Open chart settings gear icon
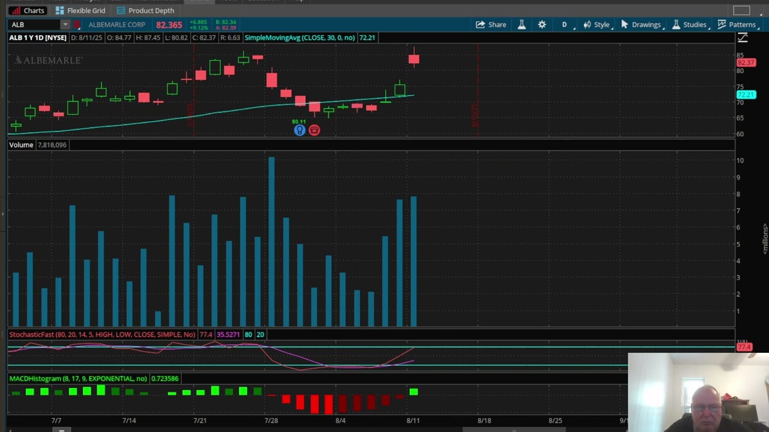Viewport: 769px width, 432px height. point(542,25)
